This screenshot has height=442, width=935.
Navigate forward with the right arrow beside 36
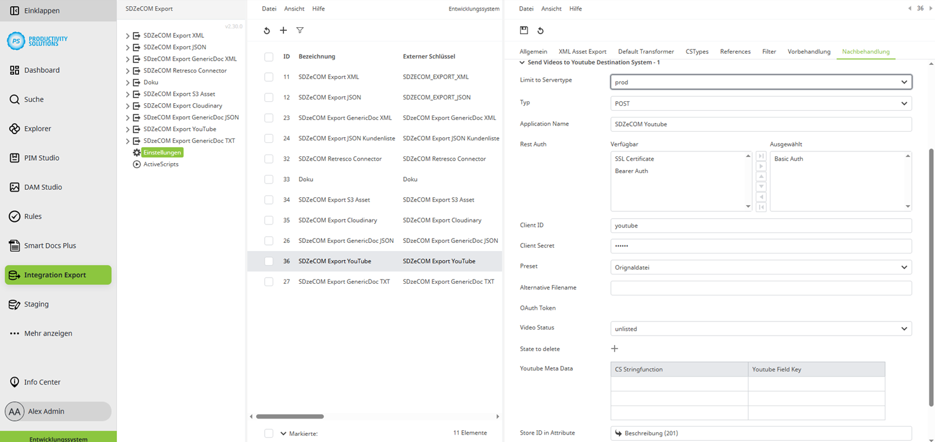pyautogui.click(x=929, y=8)
